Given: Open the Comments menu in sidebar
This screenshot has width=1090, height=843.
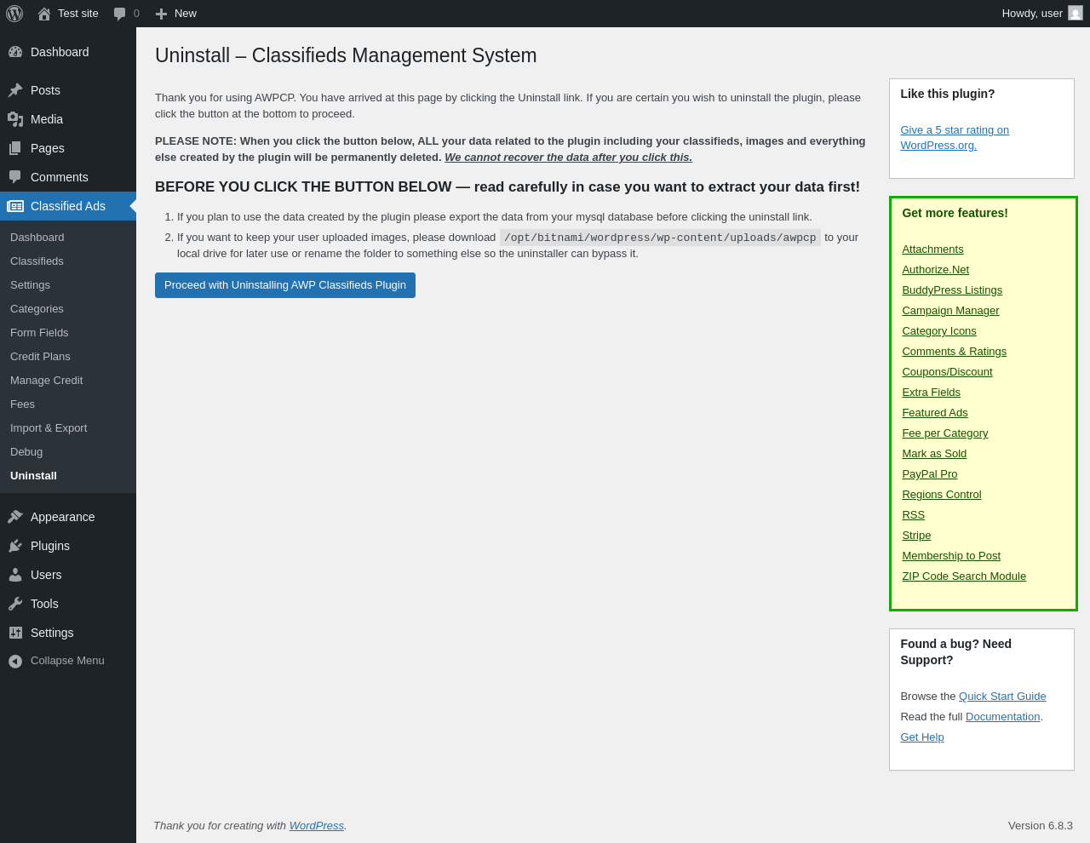Looking at the screenshot, I should (68, 177).
